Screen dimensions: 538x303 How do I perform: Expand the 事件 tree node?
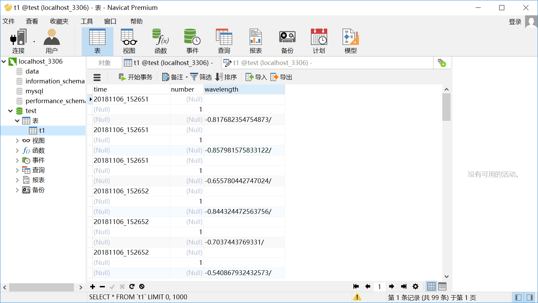click(x=17, y=160)
